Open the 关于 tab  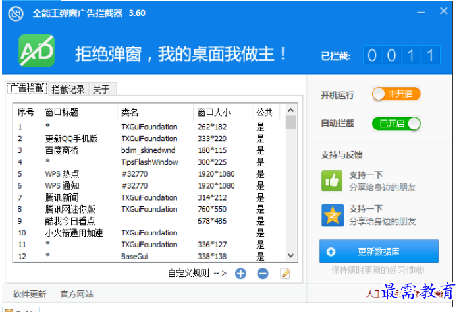[101, 89]
